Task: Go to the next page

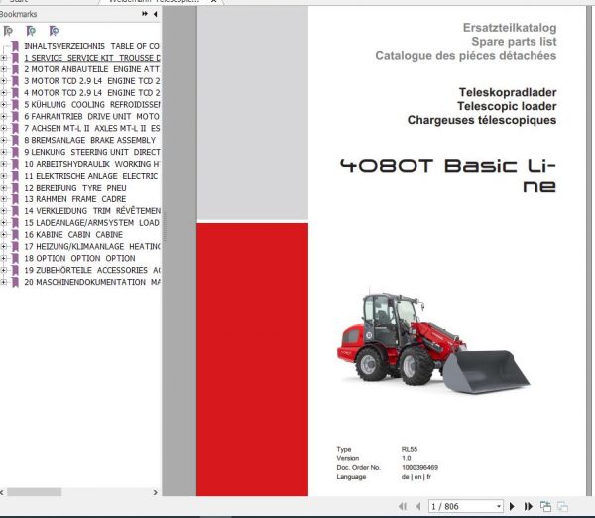Action: (x=512, y=506)
